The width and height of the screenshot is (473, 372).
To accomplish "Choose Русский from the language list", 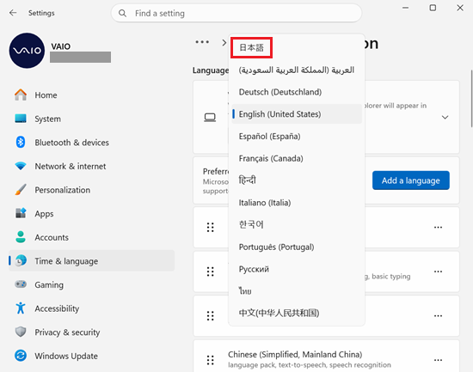I will click(297, 269).
